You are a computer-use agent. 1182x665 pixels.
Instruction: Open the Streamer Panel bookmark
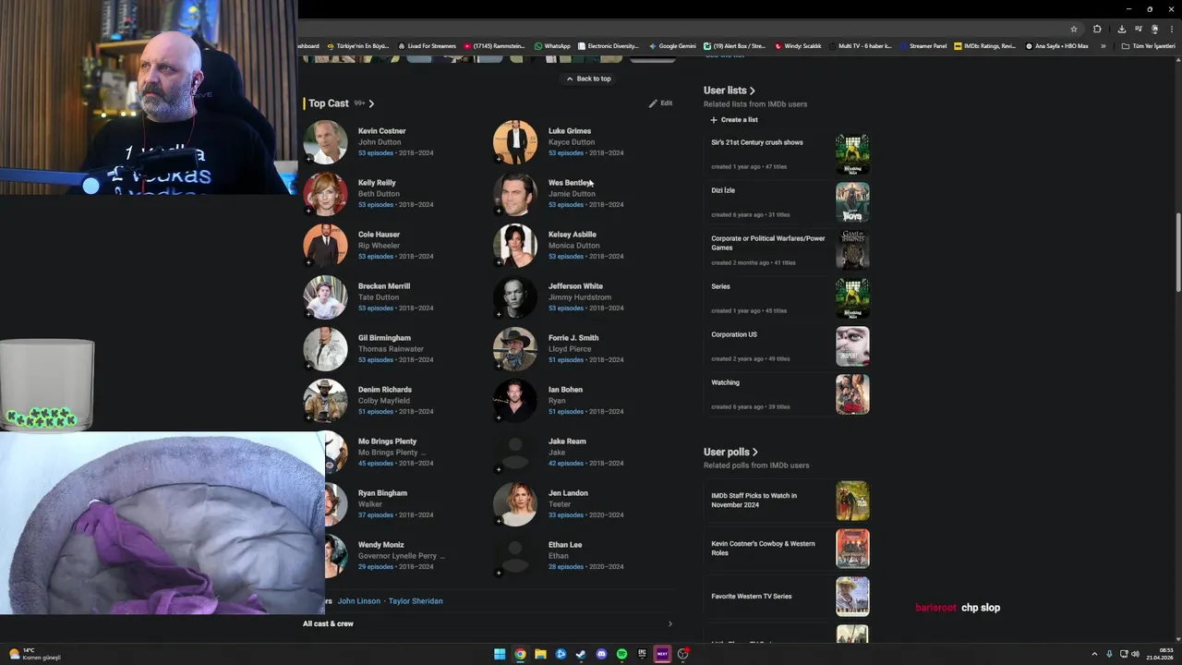(x=924, y=45)
